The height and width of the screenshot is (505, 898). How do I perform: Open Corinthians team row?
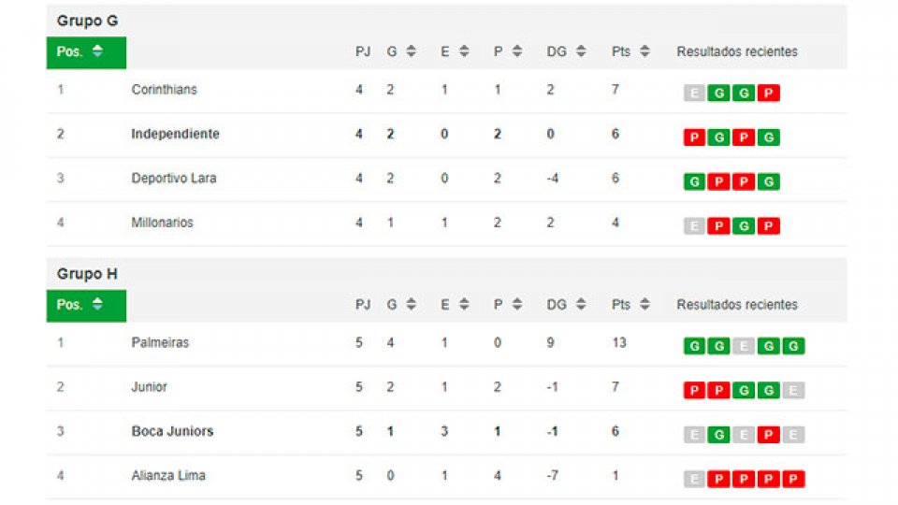click(164, 90)
